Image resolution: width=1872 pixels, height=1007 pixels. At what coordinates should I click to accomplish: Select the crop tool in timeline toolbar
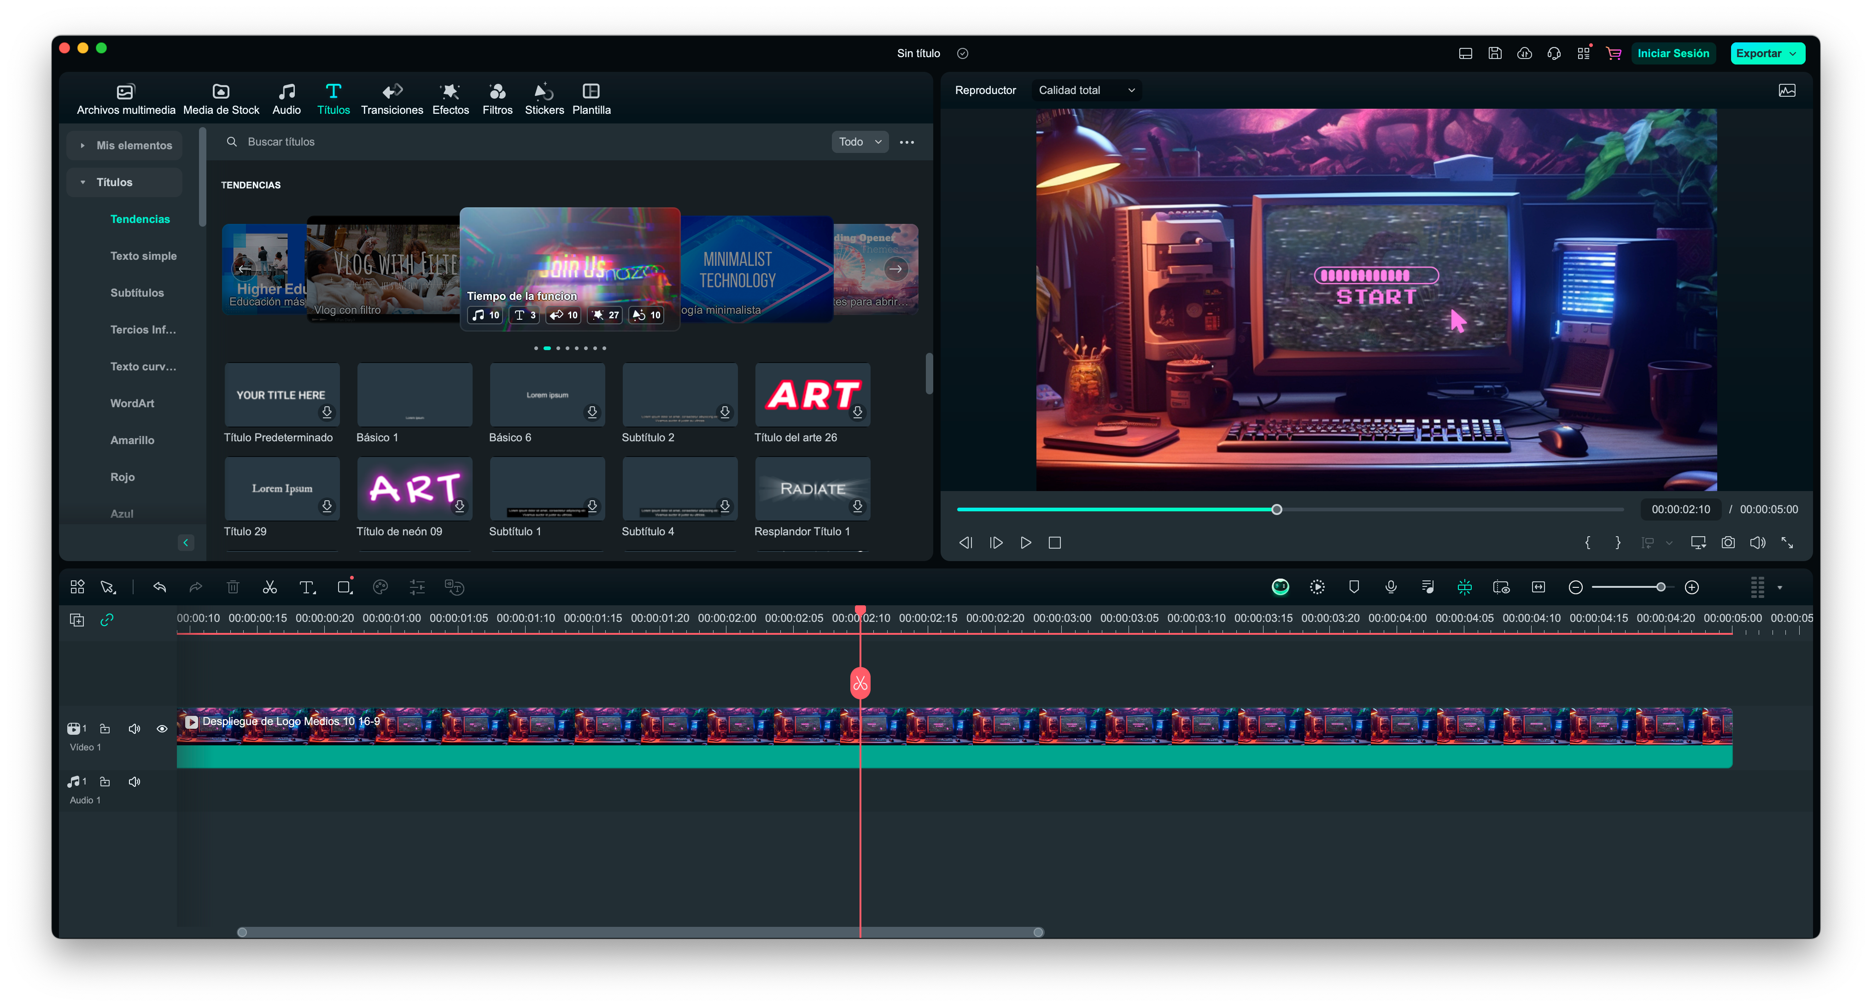(x=345, y=587)
